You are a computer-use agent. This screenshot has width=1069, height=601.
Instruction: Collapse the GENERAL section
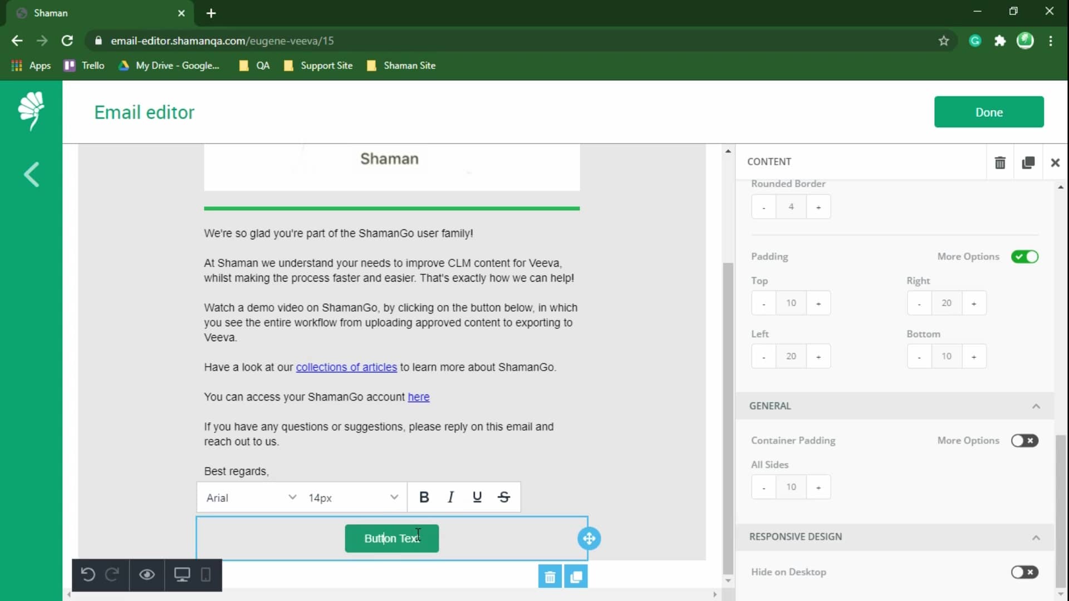click(x=1036, y=406)
